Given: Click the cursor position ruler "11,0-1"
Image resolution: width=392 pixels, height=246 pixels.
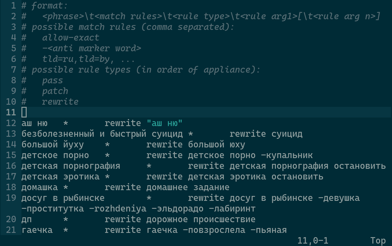Looking at the screenshot, I should pyautogui.click(x=313, y=241).
